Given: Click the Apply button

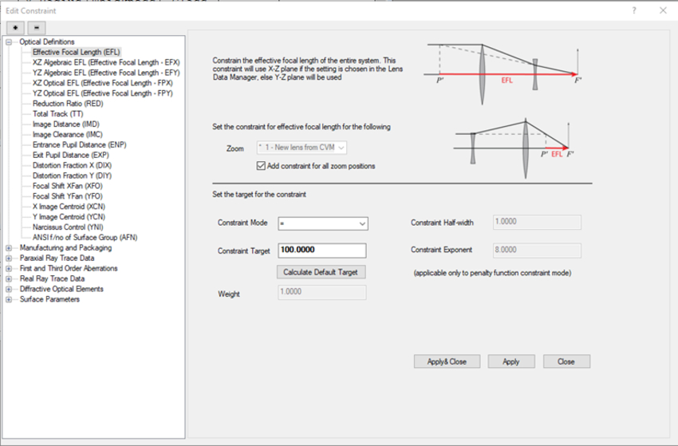Looking at the screenshot, I should (510, 361).
